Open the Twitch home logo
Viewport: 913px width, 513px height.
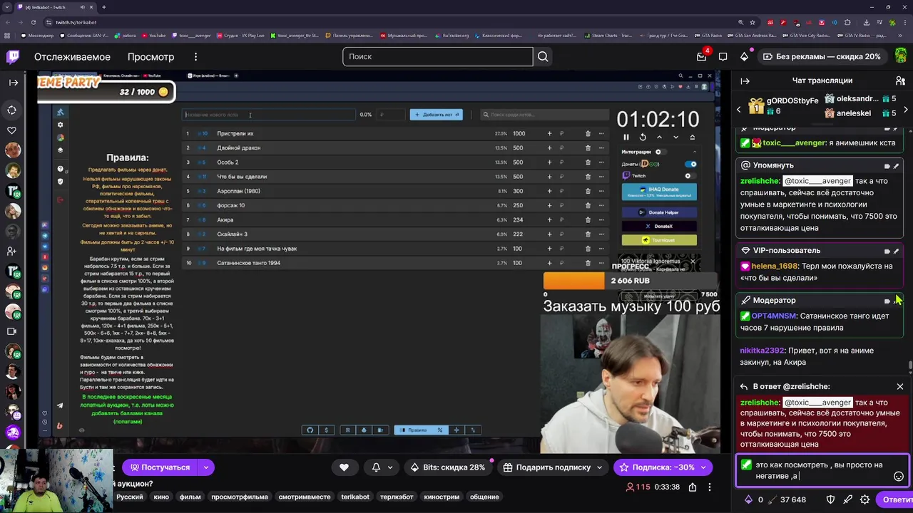pos(13,57)
